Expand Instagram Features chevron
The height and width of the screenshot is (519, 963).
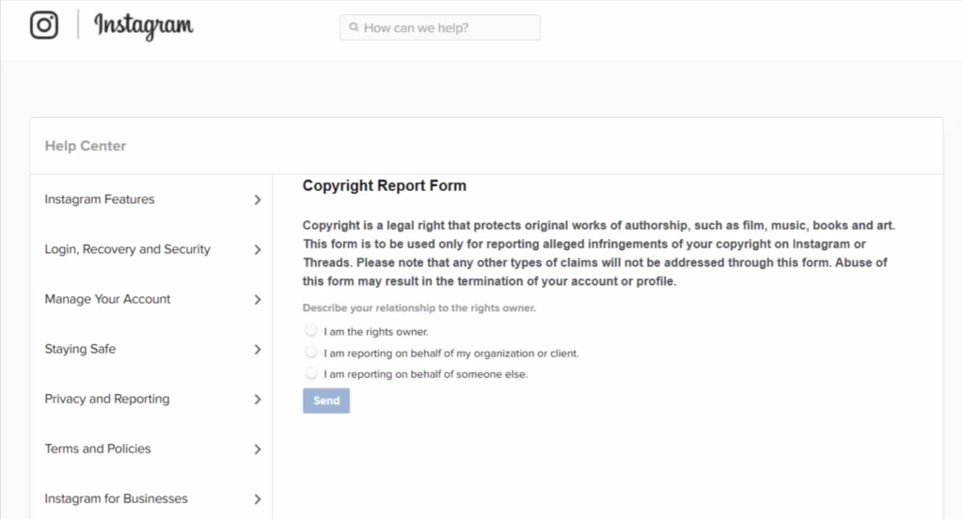[x=258, y=199]
